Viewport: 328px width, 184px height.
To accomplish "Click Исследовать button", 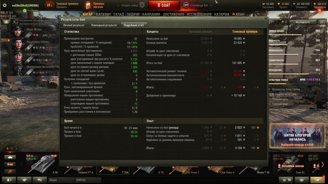I will (x=303, y=22).
